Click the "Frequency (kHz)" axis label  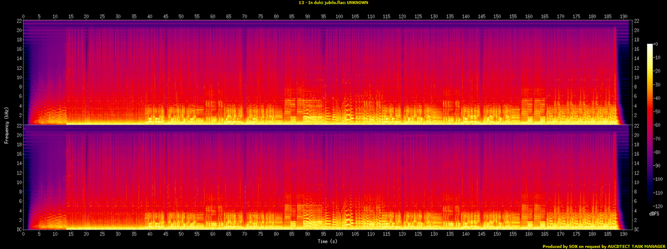click(x=7, y=124)
